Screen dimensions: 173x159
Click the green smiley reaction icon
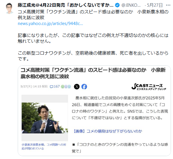63,87
